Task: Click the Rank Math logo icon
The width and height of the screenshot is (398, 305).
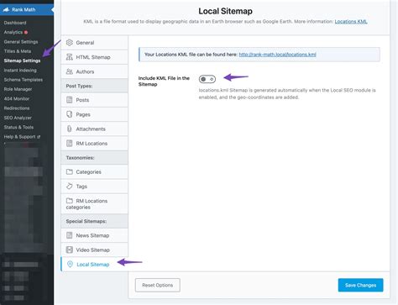Action: 6,9
